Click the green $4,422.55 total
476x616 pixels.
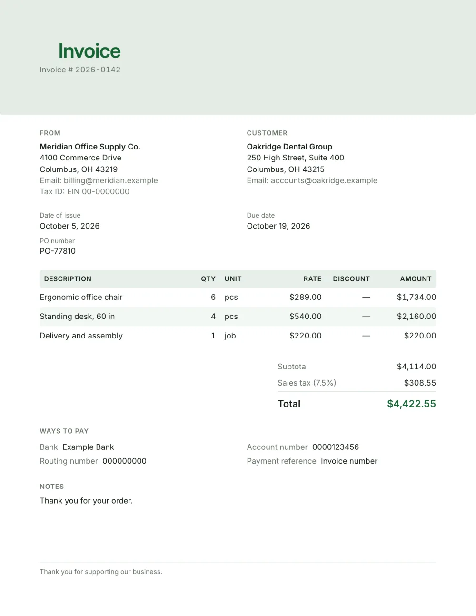(x=412, y=404)
